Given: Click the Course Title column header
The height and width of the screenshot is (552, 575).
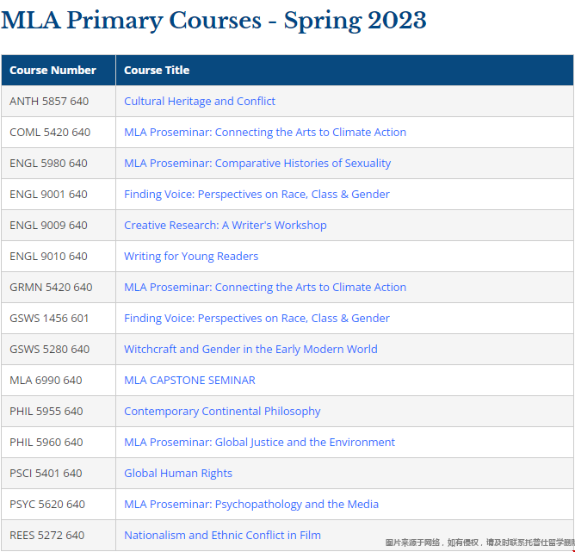Looking at the screenshot, I should coord(157,71).
